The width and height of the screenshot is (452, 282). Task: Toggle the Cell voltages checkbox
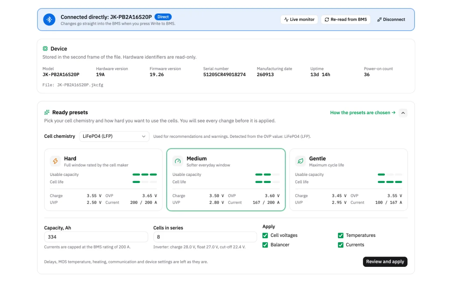click(x=265, y=235)
